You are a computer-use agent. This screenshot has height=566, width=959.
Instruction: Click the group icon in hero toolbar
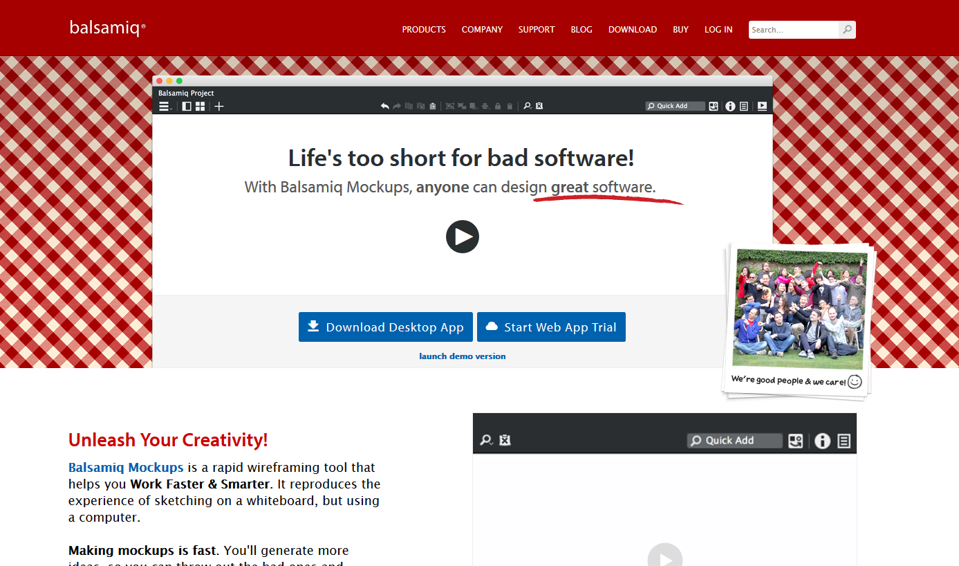coord(450,106)
